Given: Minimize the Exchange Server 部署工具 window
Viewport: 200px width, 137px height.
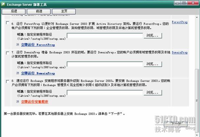Looking at the screenshot, I should 177,3.
